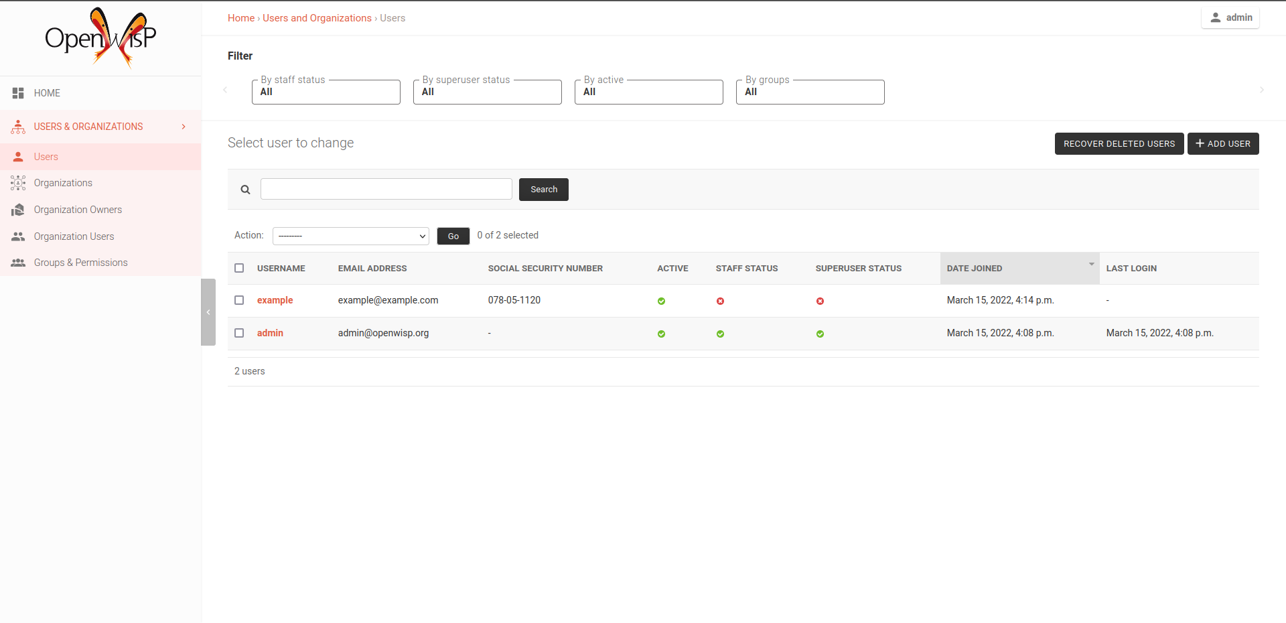Image resolution: width=1286 pixels, height=623 pixels.
Task: Click the admin account user icon
Action: [1215, 18]
